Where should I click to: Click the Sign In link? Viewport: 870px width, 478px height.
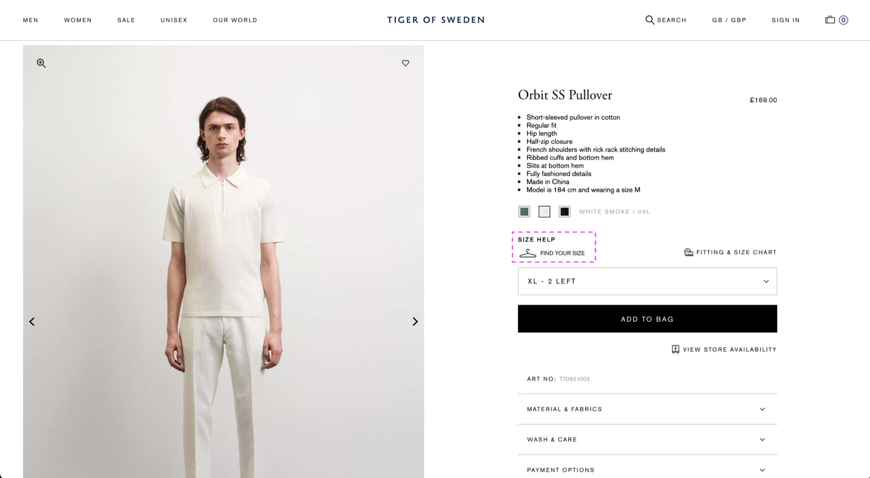pyautogui.click(x=785, y=20)
